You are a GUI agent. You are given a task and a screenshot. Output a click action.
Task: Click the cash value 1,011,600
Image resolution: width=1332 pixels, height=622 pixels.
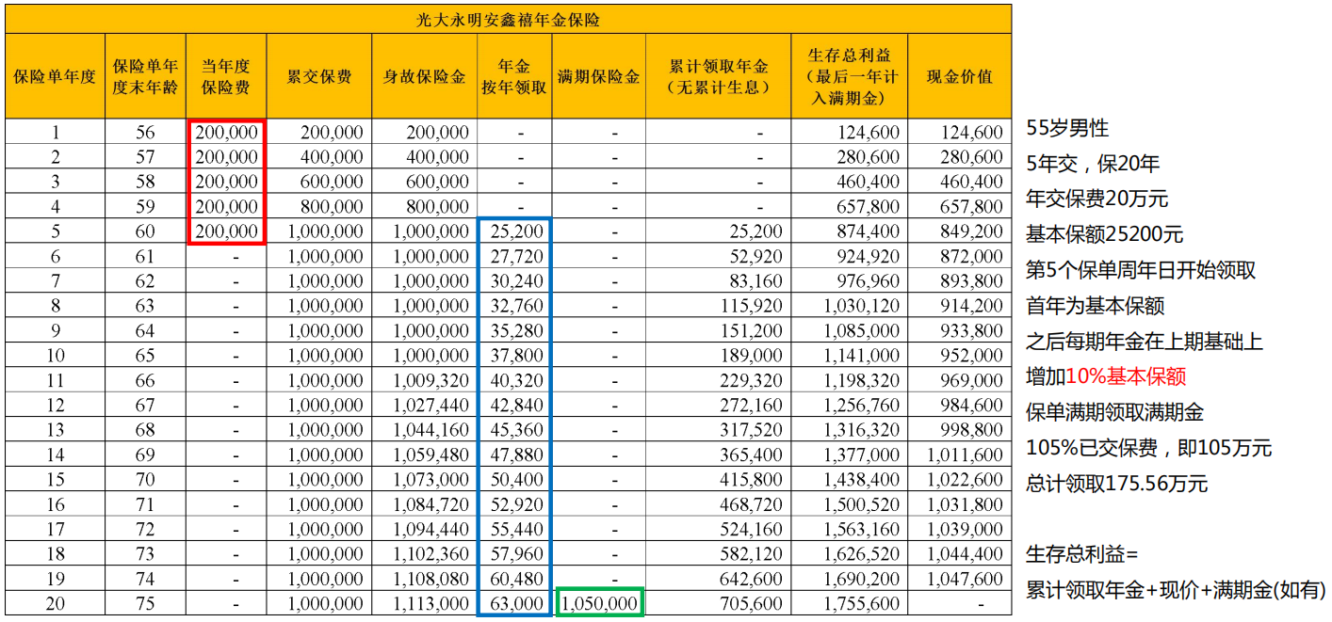pyautogui.click(x=967, y=455)
